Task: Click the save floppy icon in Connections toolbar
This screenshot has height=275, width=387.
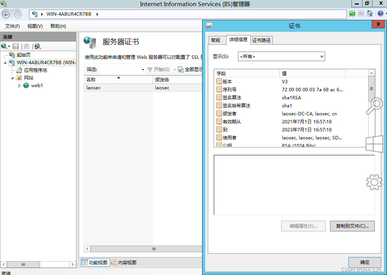Action: tap(16, 46)
